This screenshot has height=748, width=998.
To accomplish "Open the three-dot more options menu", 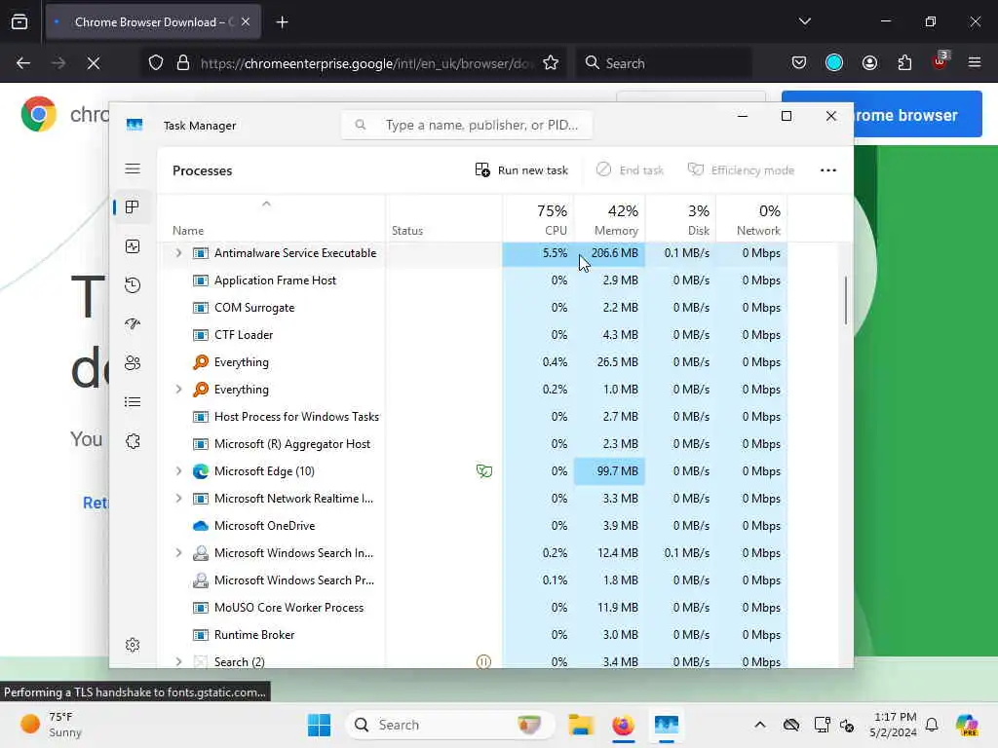I will coord(828,169).
